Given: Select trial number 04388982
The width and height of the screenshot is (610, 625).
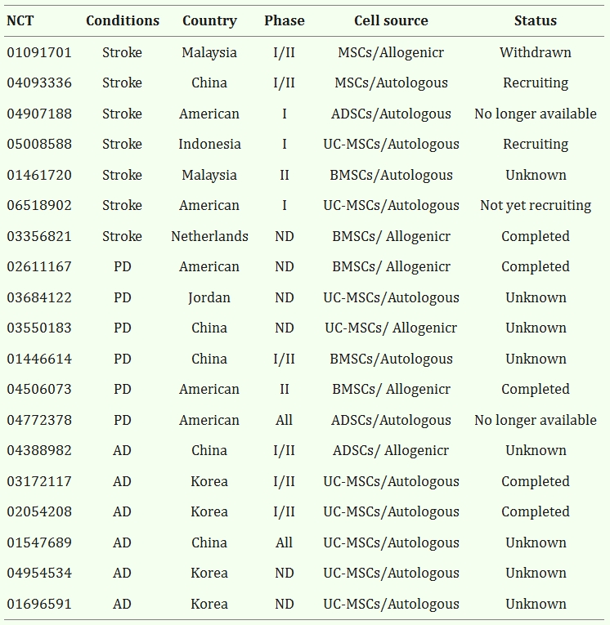Looking at the screenshot, I should (x=39, y=450).
